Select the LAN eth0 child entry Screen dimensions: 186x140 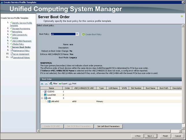pos(55,101)
